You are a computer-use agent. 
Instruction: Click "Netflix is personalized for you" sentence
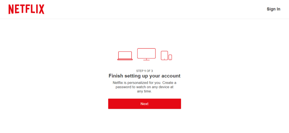(135, 83)
